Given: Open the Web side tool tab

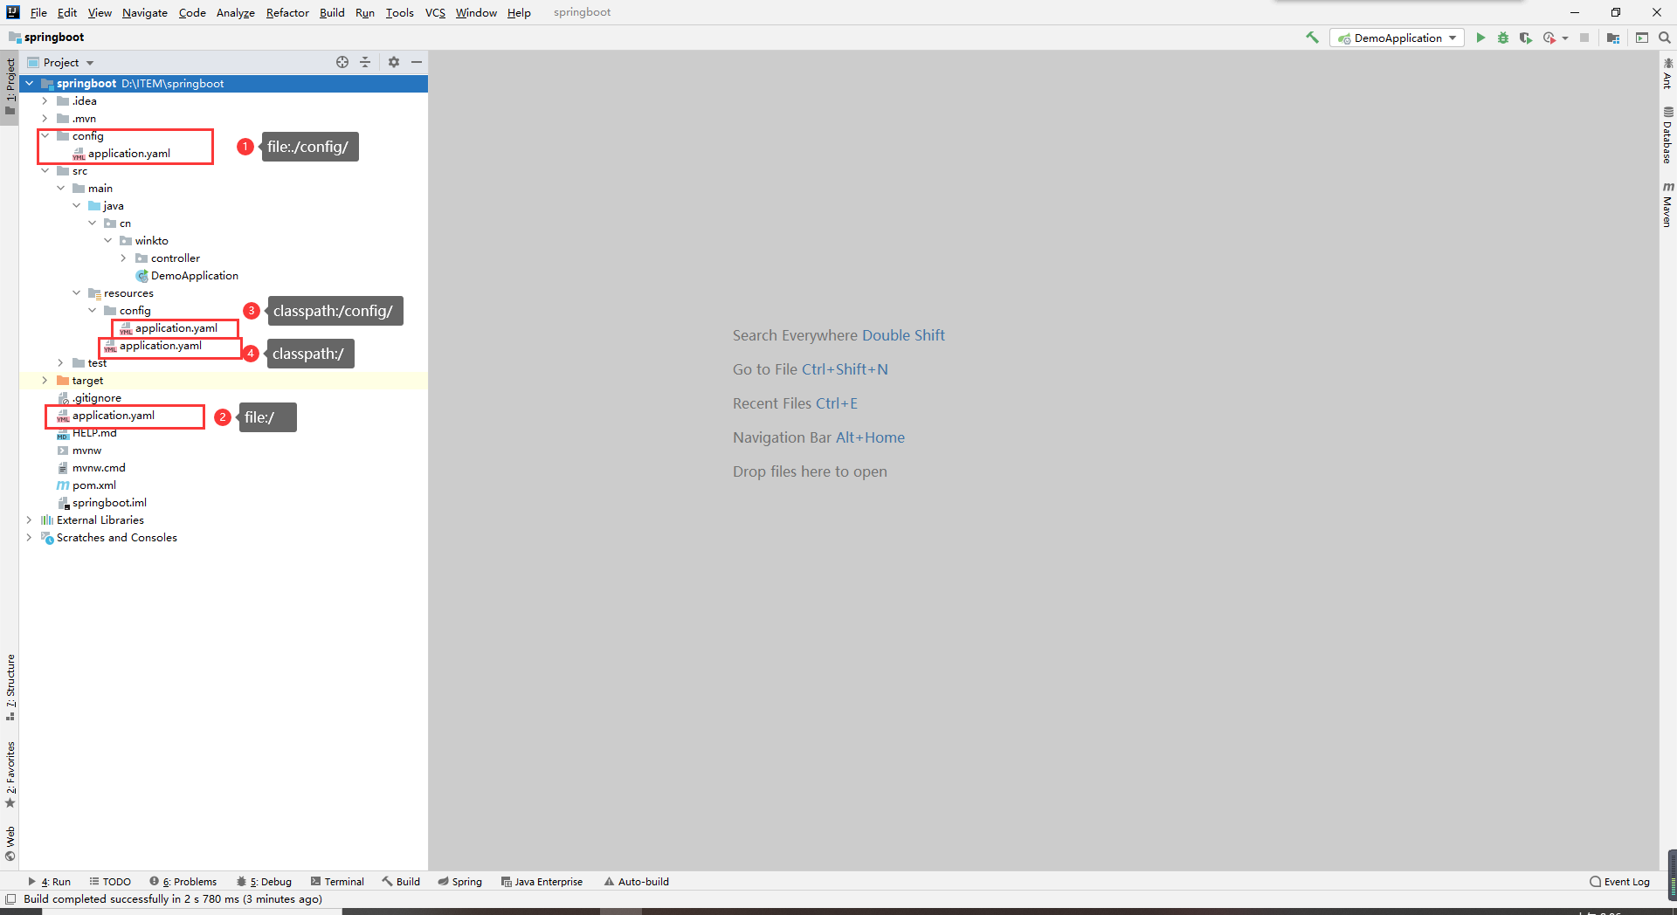Looking at the screenshot, I should [x=10, y=843].
